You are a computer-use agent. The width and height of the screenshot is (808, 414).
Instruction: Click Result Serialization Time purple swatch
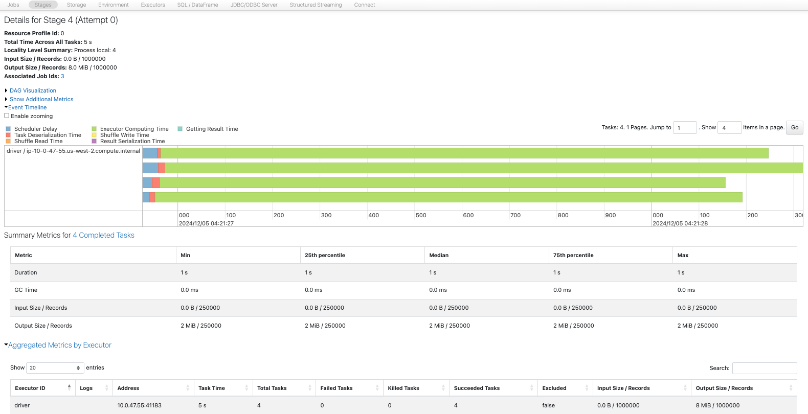[x=94, y=141]
